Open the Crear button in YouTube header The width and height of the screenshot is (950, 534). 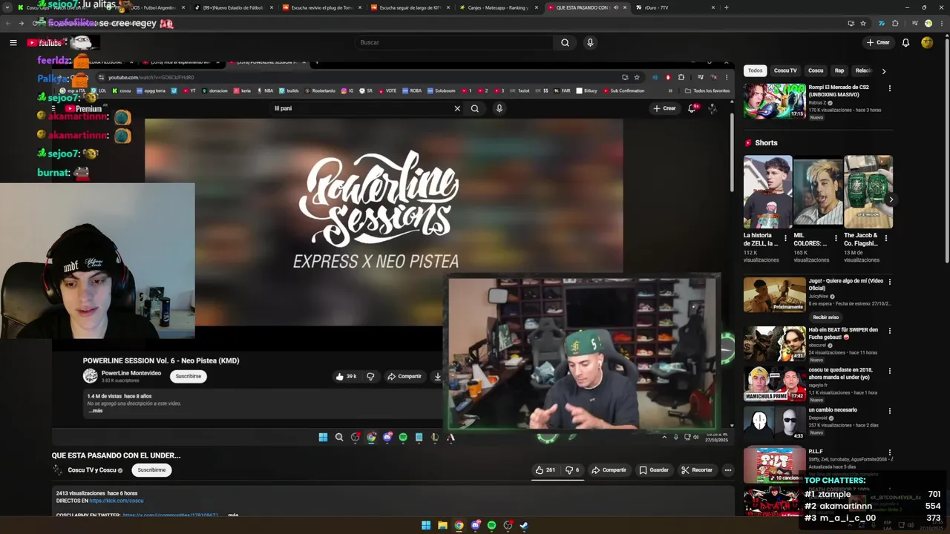coord(877,42)
